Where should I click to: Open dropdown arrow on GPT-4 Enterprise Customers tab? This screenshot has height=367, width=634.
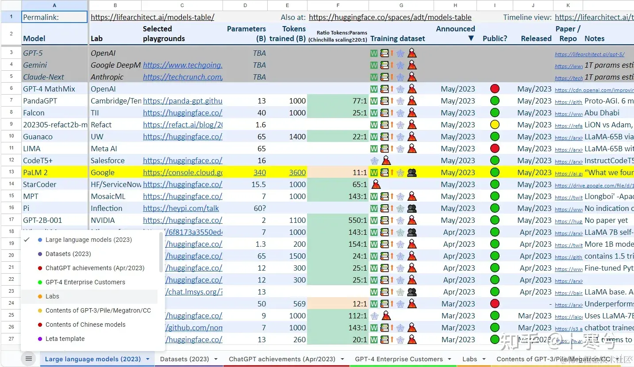(x=450, y=359)
